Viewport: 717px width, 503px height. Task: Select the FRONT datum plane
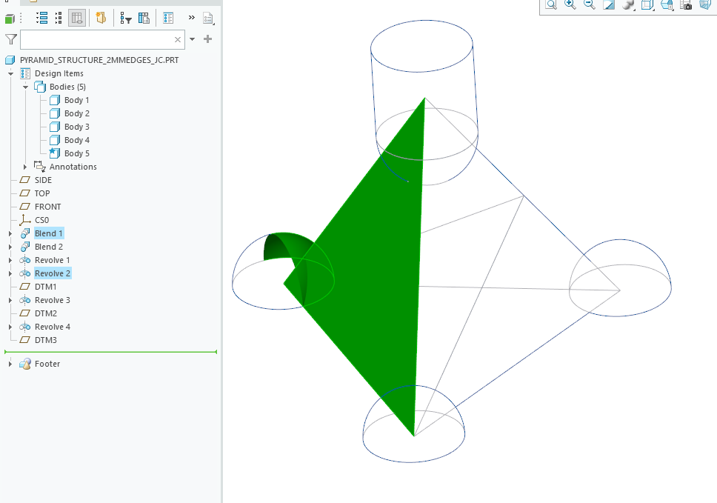pos(47,207)
